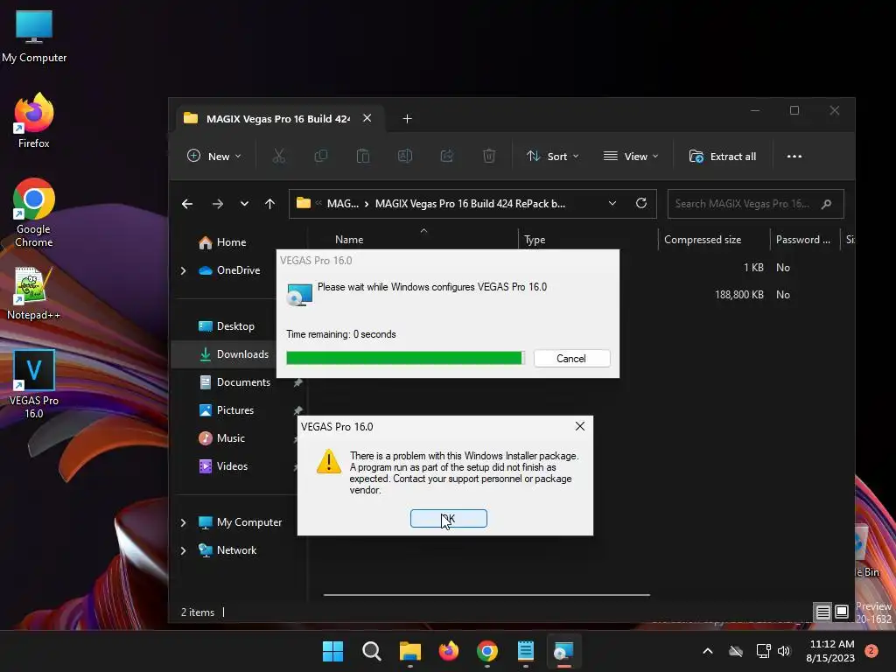This screenshot has width=896, height=672.
Task: Go back with the Back arrow
Action: click(x=187, y=204)
